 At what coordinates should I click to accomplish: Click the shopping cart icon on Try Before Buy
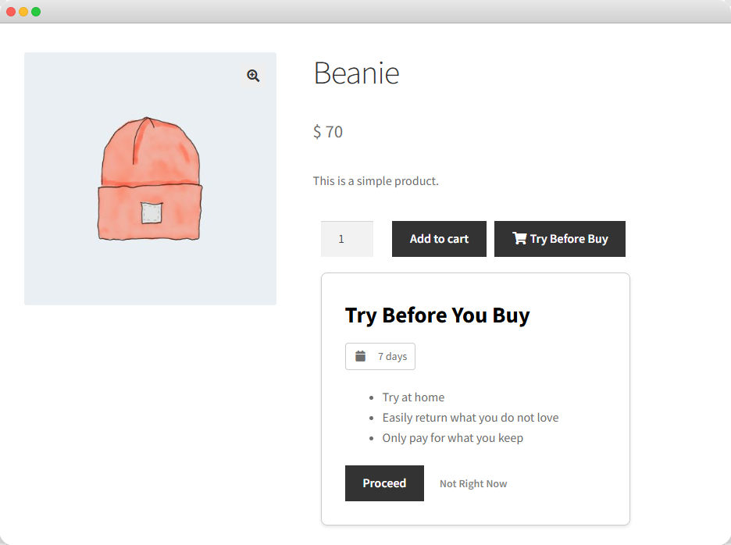519,238
